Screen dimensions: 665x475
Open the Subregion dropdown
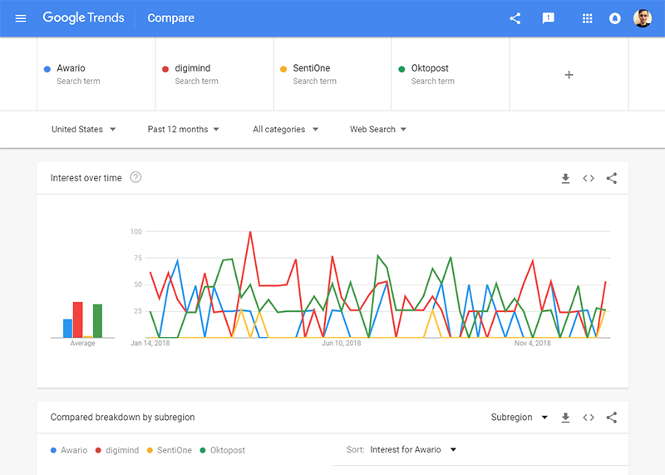pyautogui.click(x=519, y=418)
